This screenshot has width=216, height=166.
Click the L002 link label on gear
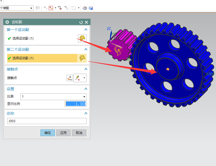(210, 74)
